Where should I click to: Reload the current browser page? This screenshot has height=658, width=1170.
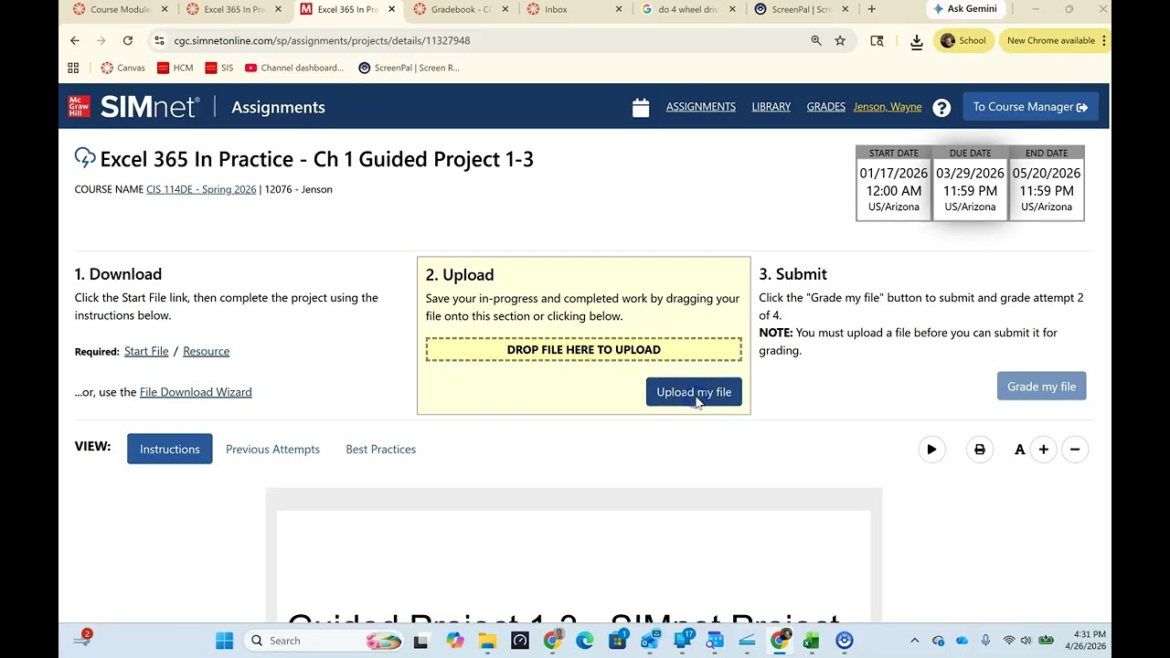(128, 40)
